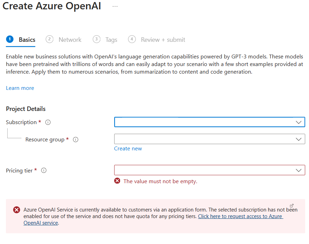Show Resource group info tooltip icon
Viewport: 309px width, 244px height.
pos(76,140)
